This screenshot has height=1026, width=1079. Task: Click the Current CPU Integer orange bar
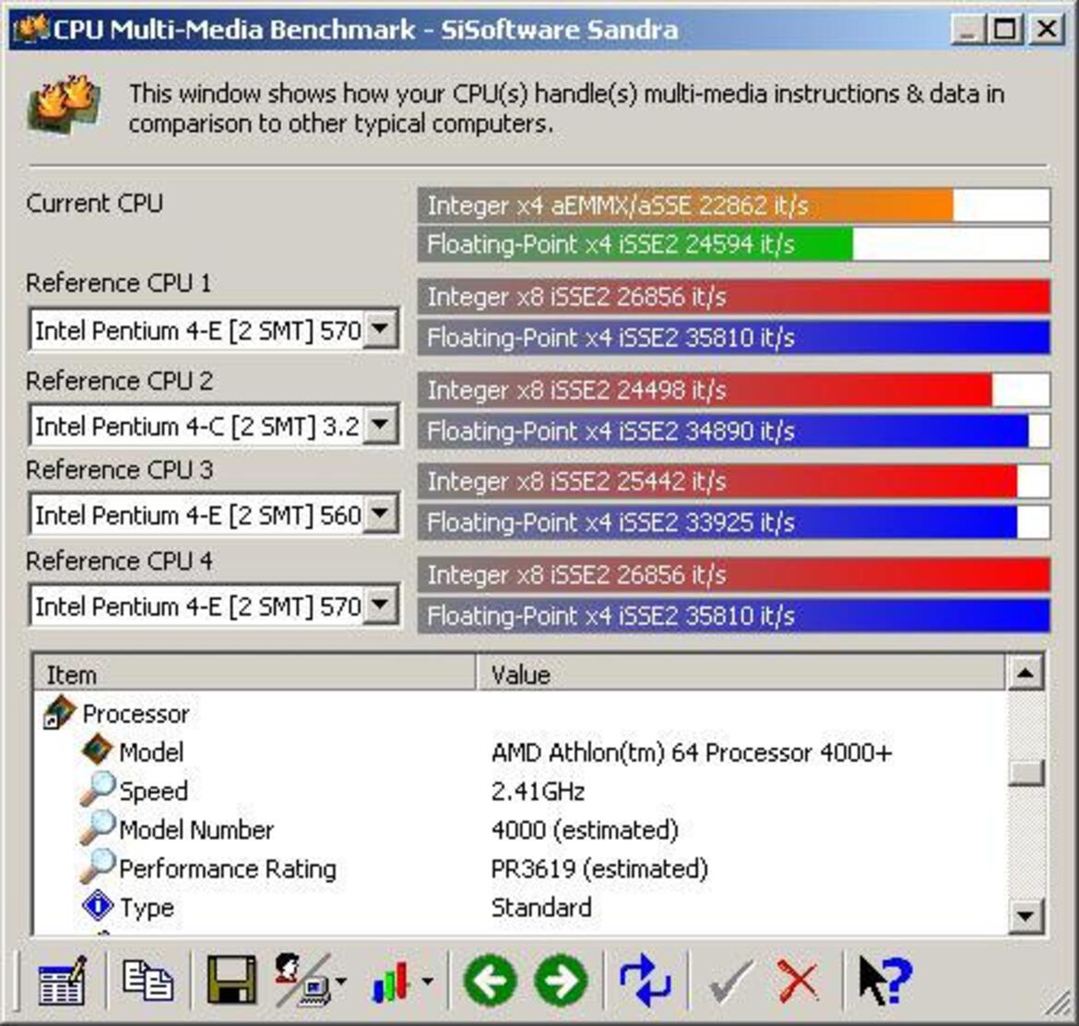click(x=733, y=205)
